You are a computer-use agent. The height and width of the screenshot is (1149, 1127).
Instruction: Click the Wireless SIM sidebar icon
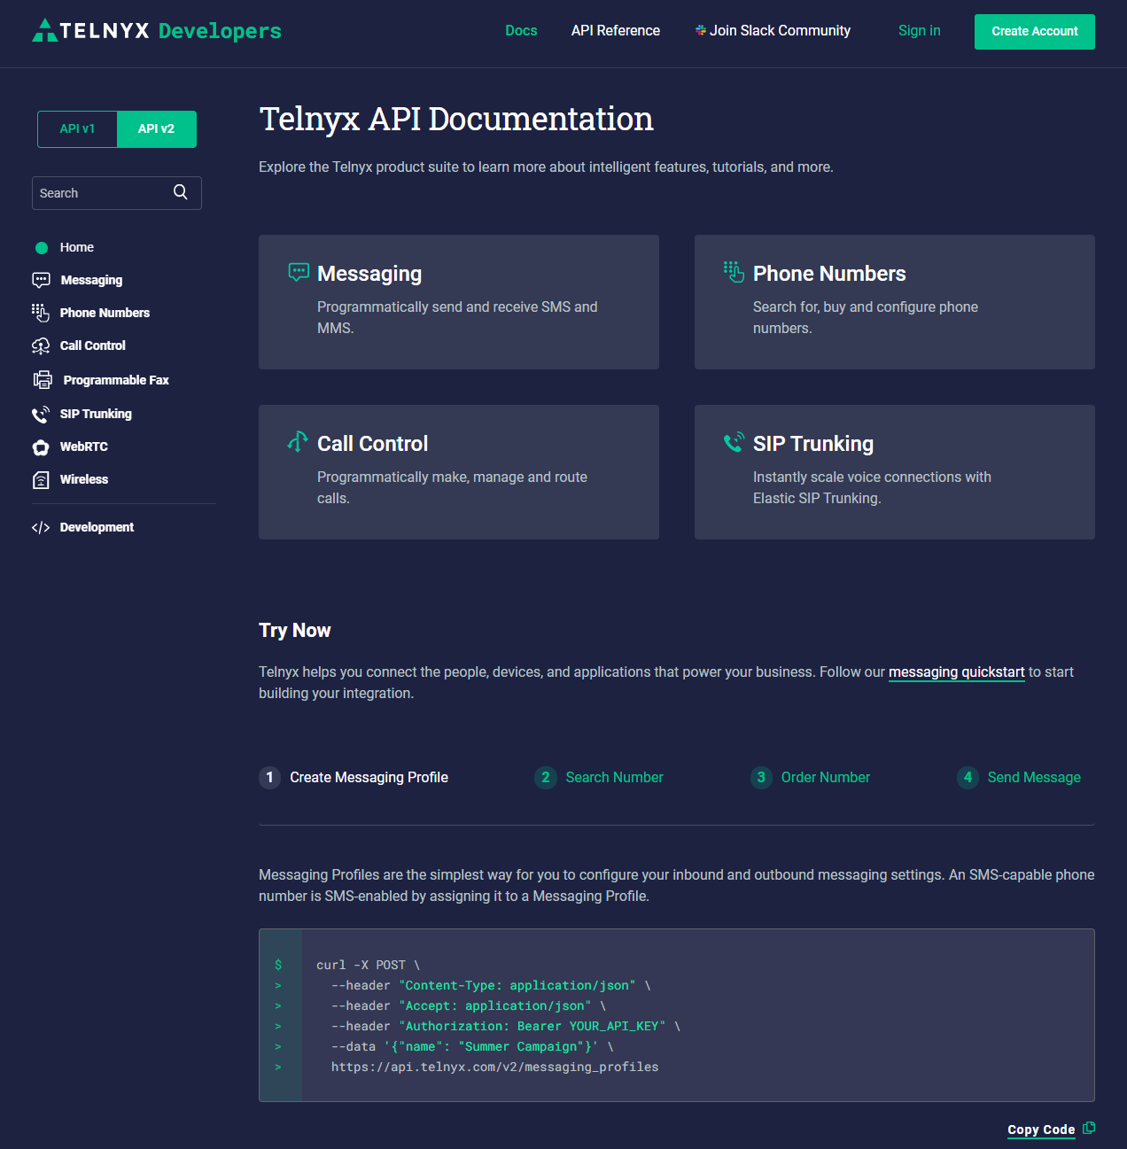[x=41, y=480]
